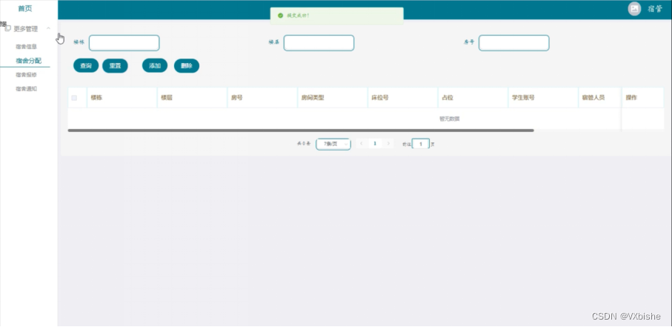Open 宿舍报修 in the sidebar
This screenshot has height=327, width=672.
(x=26, y=75)
